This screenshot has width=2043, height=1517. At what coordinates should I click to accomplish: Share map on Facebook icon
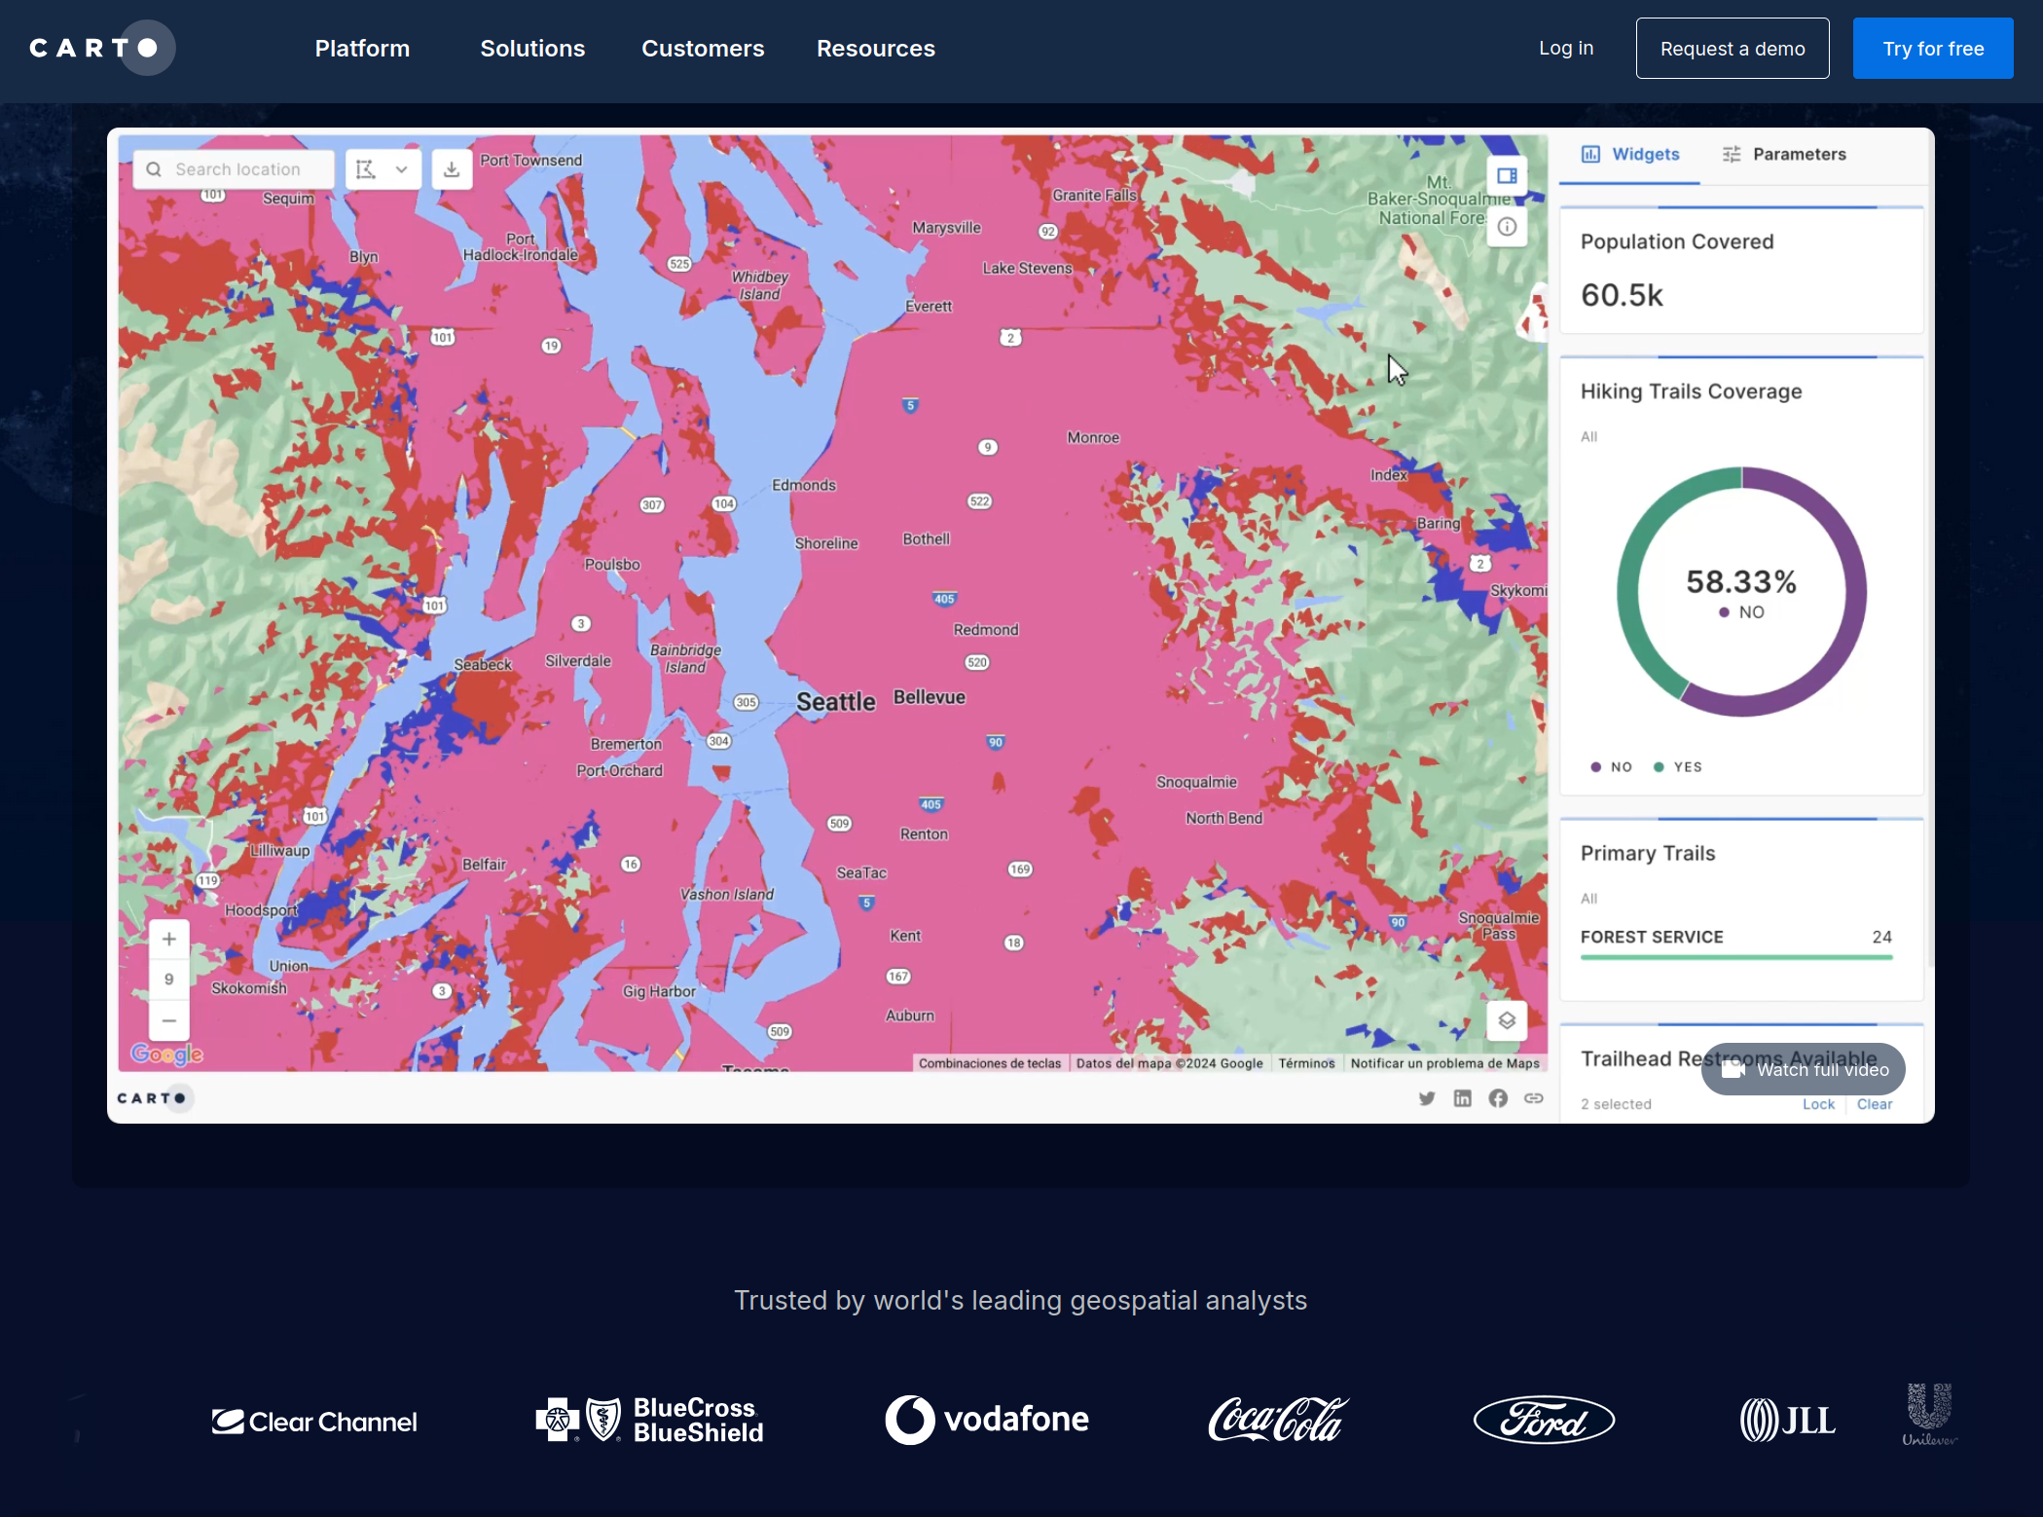click(x=1498, y=1098)
